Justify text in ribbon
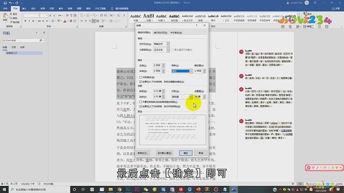Image resolution: width=344 pixels, height=193 pixels. pos(94,21)
